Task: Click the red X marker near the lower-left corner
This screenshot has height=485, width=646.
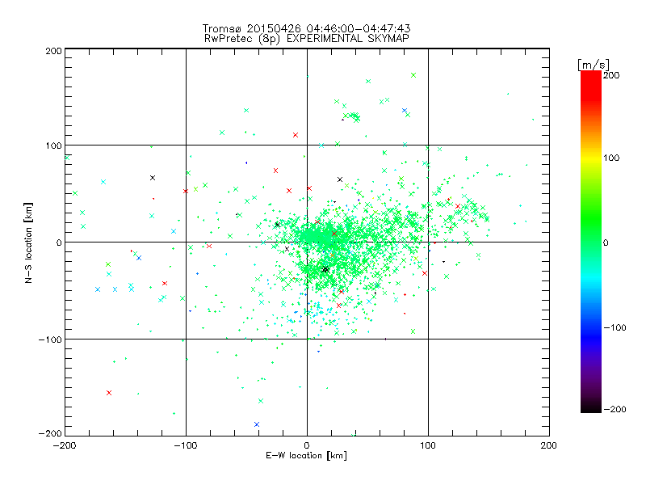Action: [109, 393]
